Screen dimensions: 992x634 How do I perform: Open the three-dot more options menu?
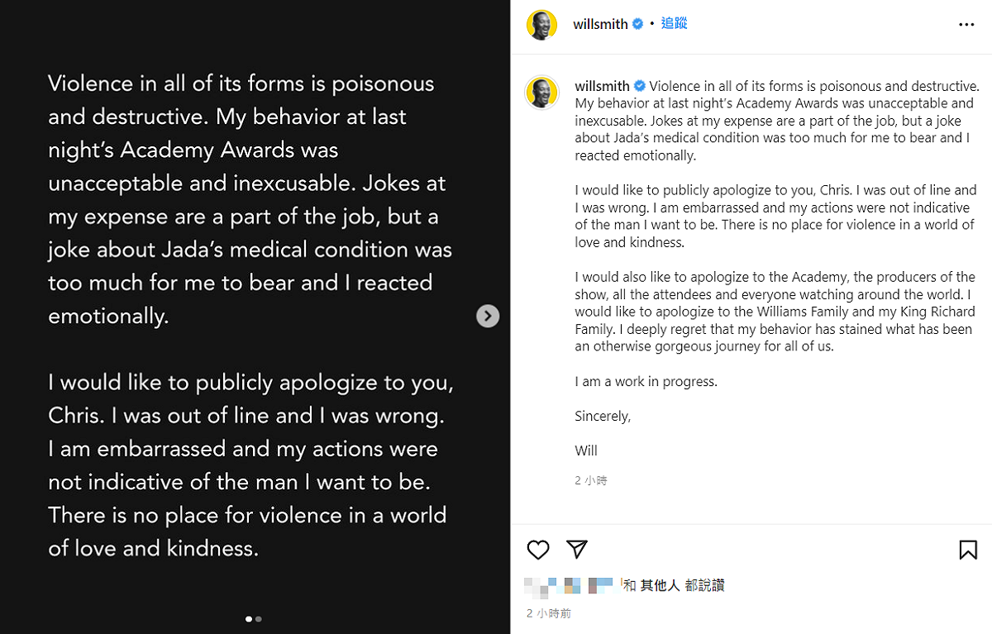coord(966,25)
